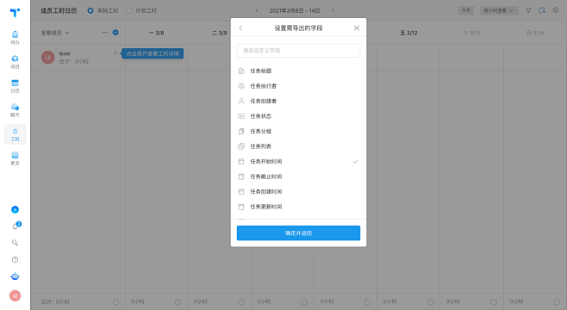
Task: Open the 待办 section in the sidebar
Action: tap(15, 38)
